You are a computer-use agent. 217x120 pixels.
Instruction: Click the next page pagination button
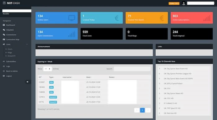pyautogui.click(x=148, y=110)
